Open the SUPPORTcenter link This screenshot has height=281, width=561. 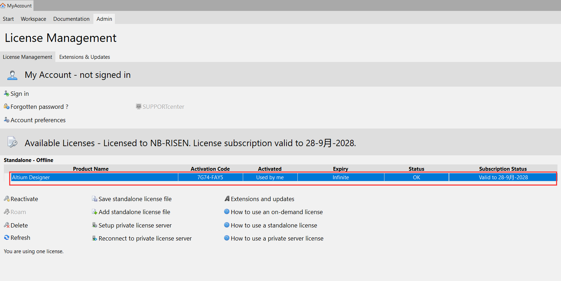click(x=164, y=107)
